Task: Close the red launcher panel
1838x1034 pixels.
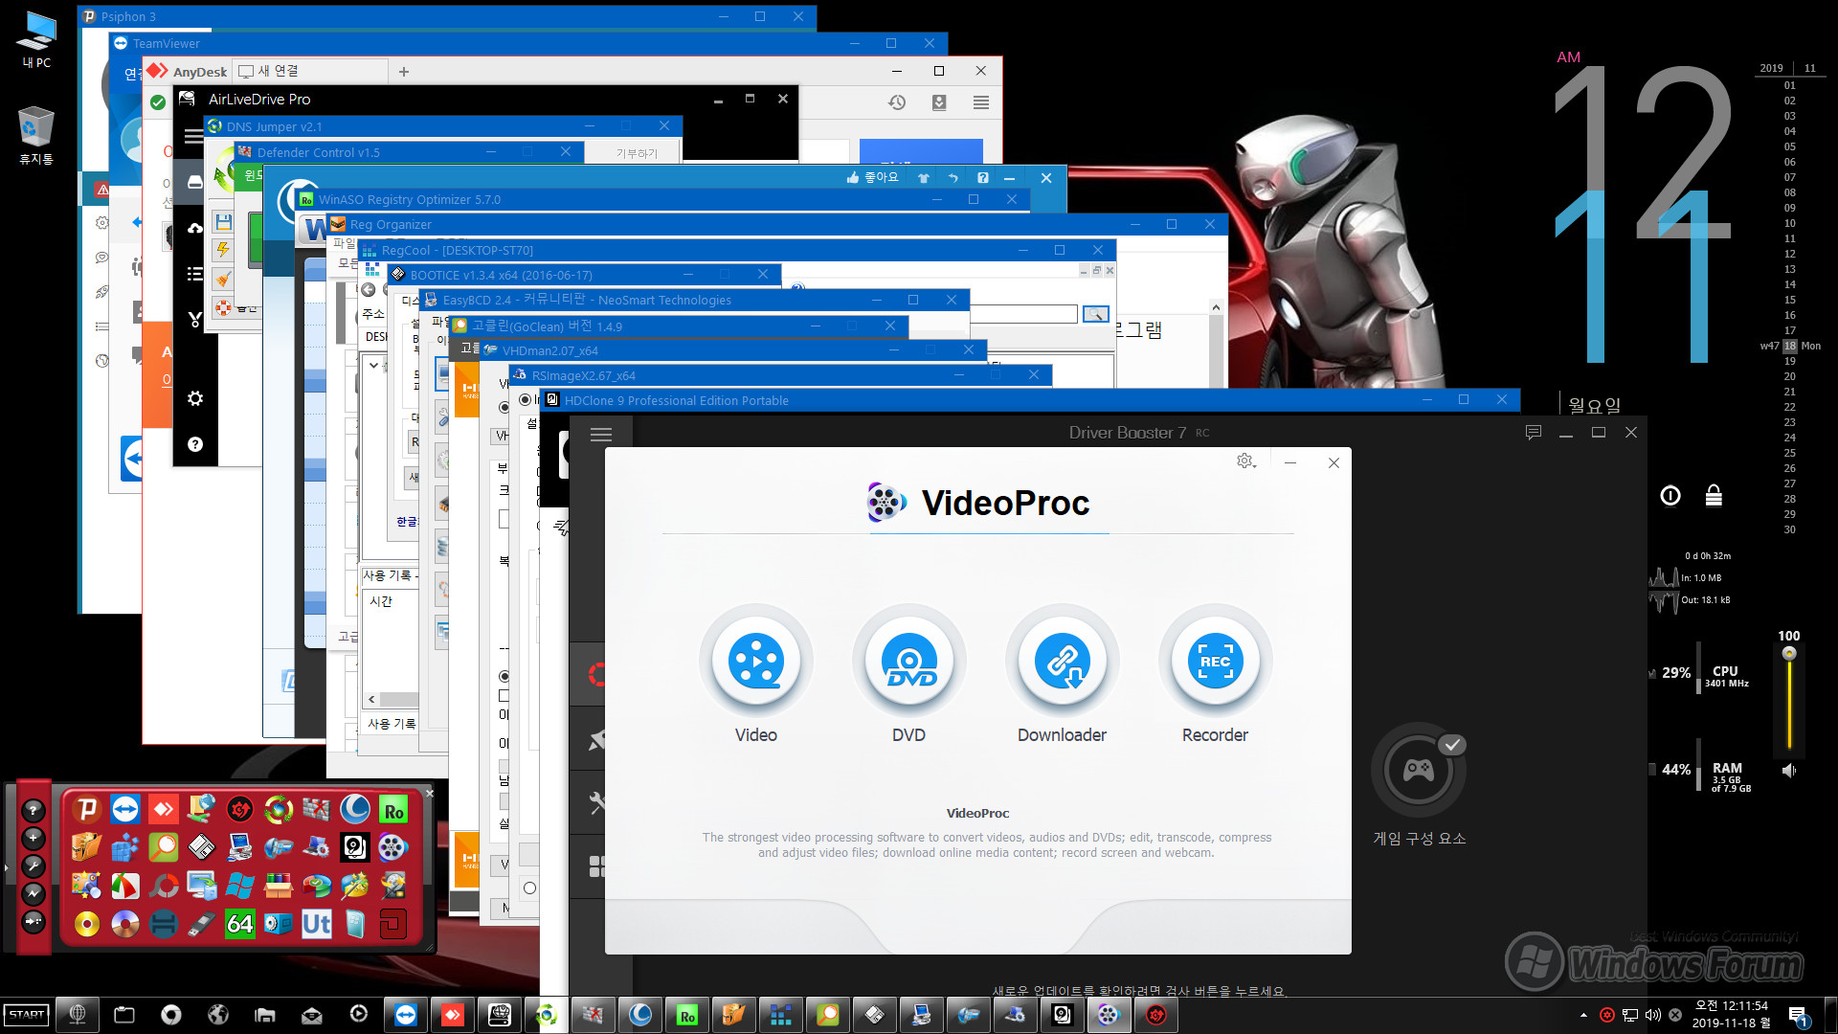Action: [x=430, y=793]
